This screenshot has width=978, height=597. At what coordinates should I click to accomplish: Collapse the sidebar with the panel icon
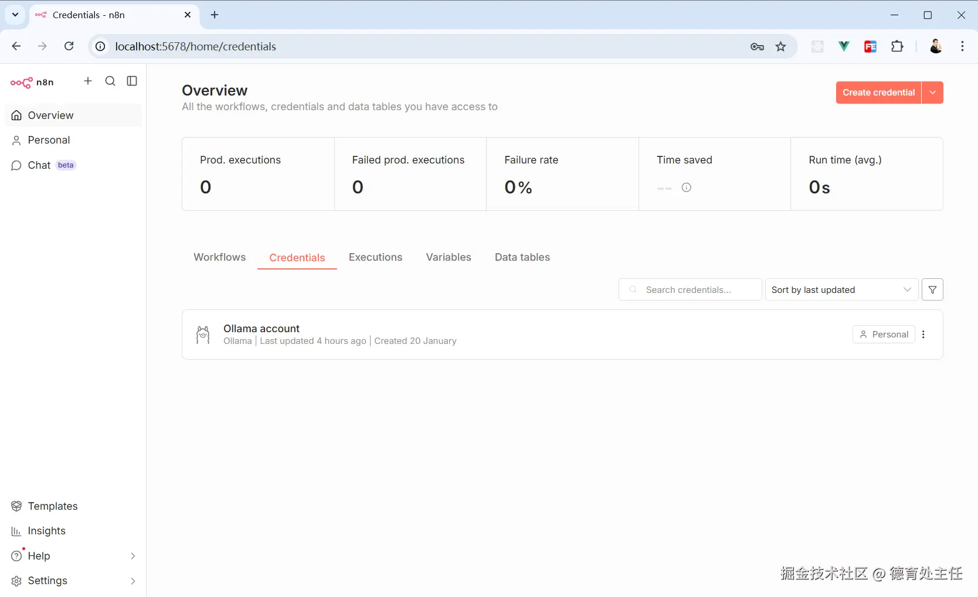pos(132,81)
